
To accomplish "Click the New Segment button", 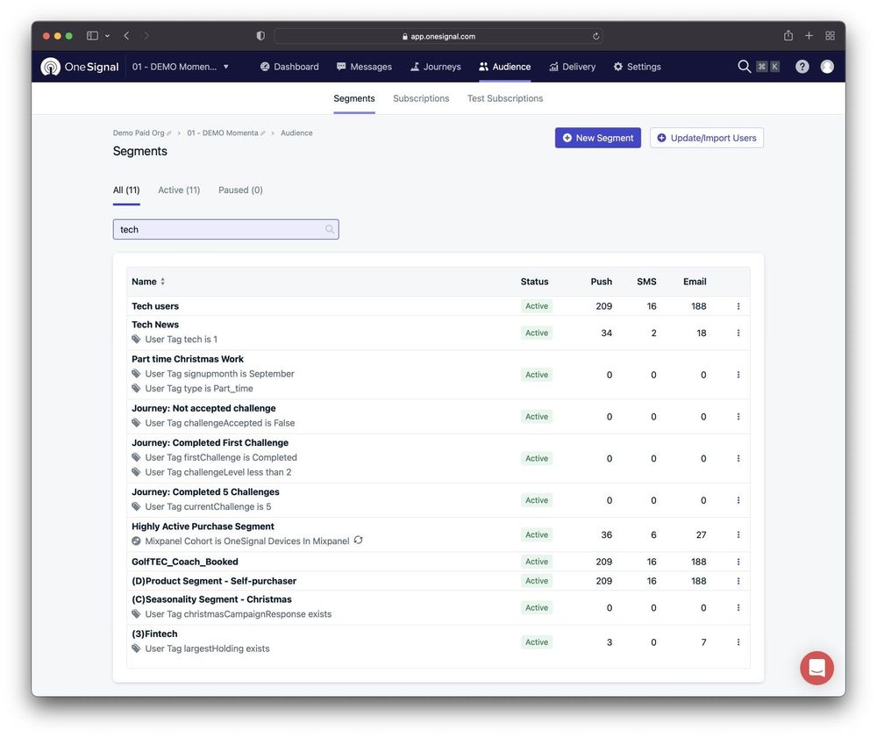I will 597,138.
